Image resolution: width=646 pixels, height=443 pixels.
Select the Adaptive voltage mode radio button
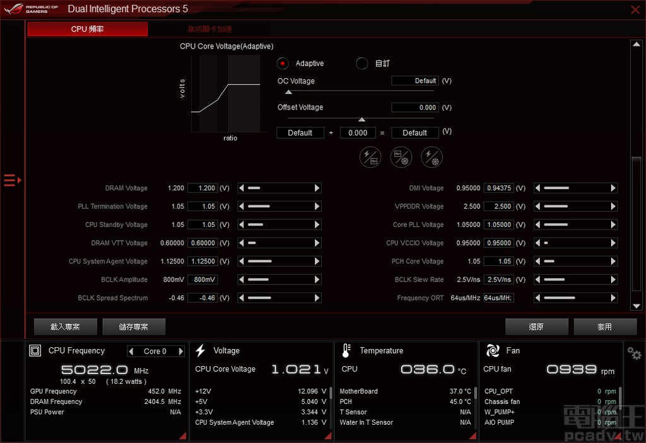tap(283, 64)
